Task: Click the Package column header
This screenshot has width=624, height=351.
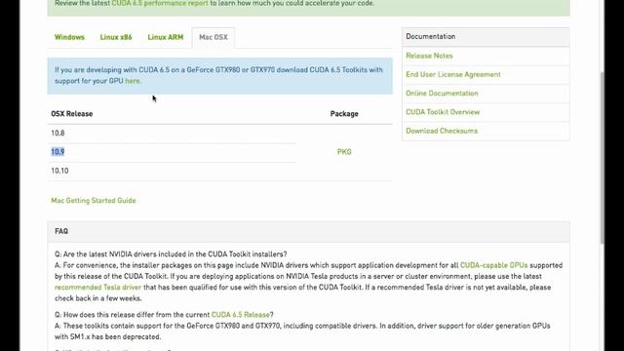Action: pos(344,114)
